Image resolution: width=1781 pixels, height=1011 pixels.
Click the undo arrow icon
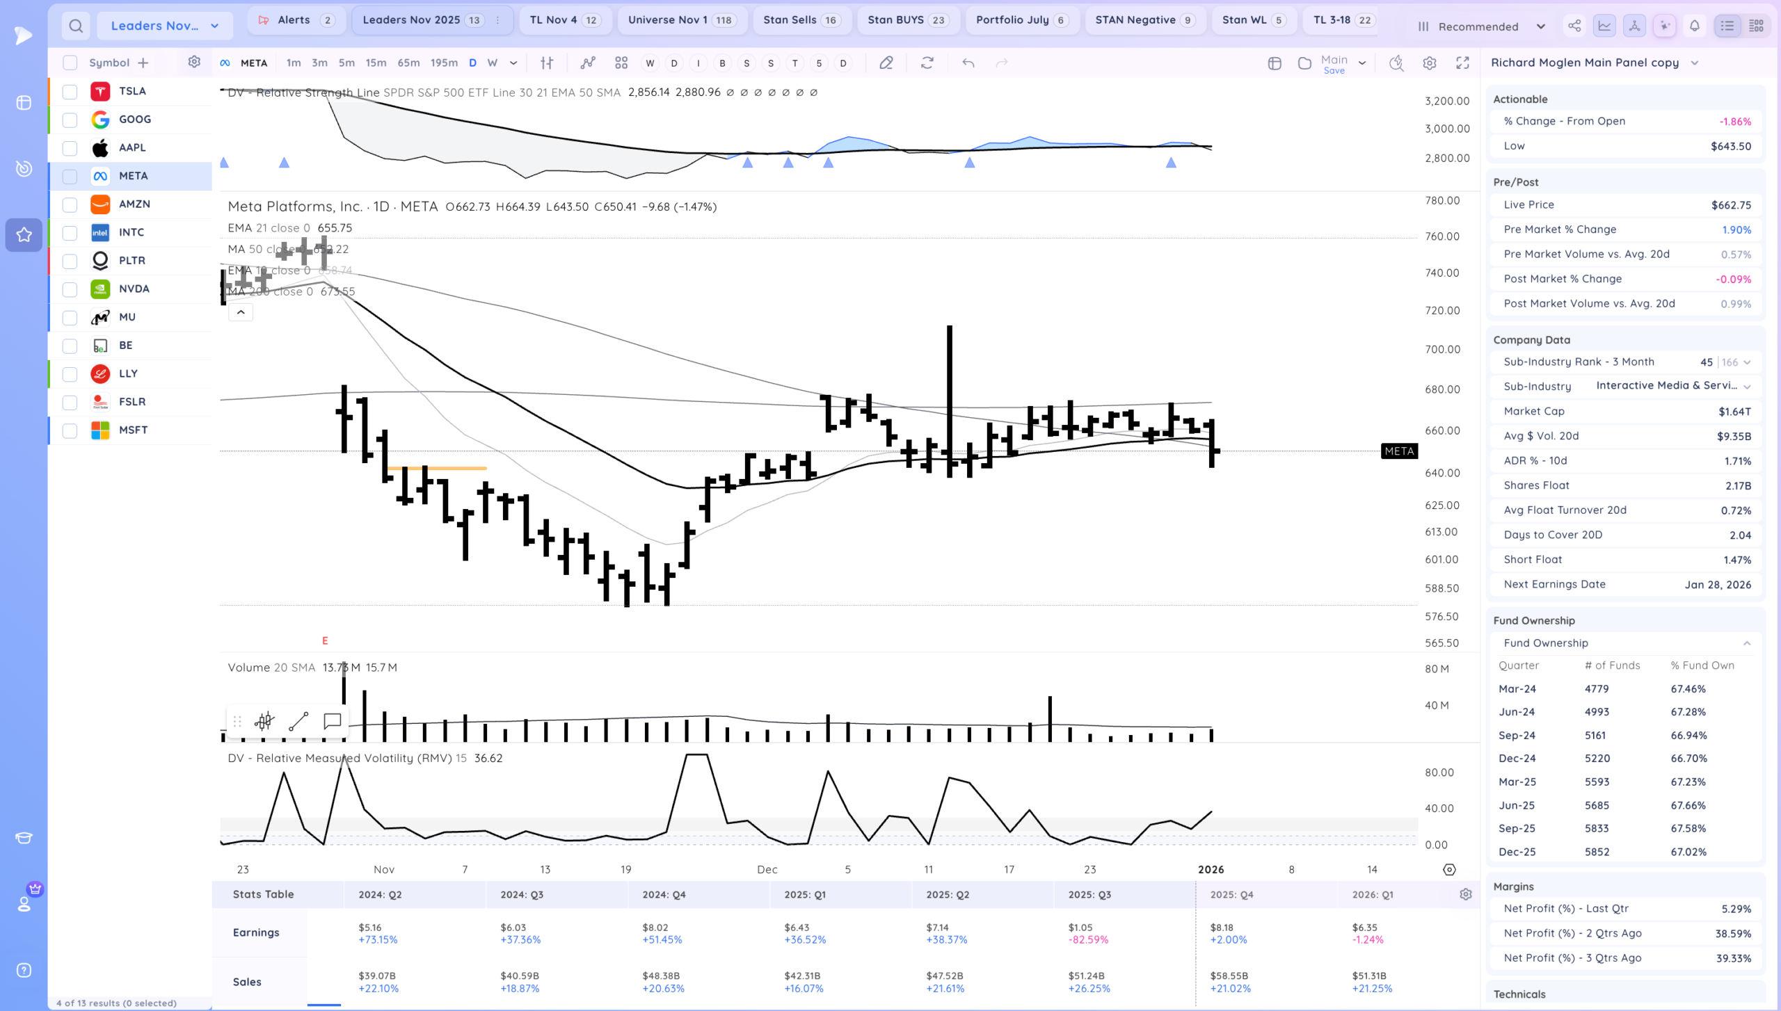coord(968,63)
